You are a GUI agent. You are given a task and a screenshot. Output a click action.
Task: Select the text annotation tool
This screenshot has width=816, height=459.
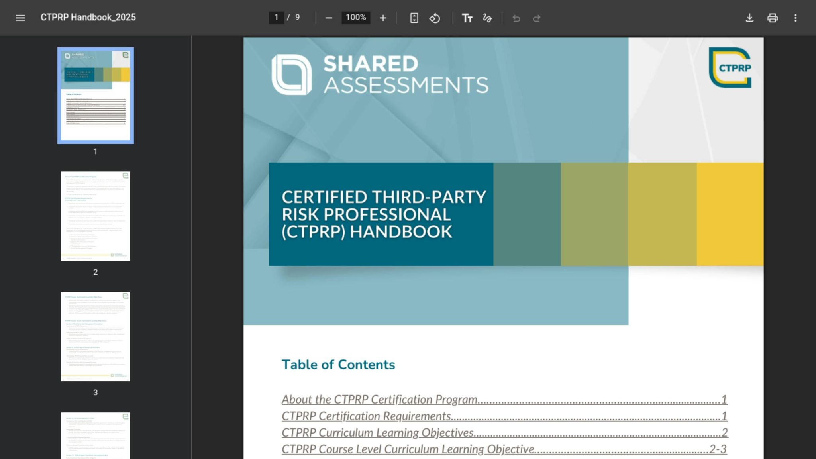(x=467, y=18)
